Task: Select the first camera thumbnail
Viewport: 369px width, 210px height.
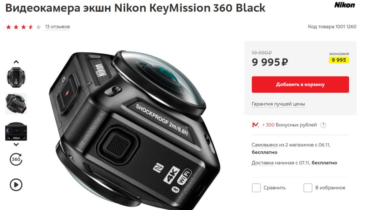Action: point(16,77)
